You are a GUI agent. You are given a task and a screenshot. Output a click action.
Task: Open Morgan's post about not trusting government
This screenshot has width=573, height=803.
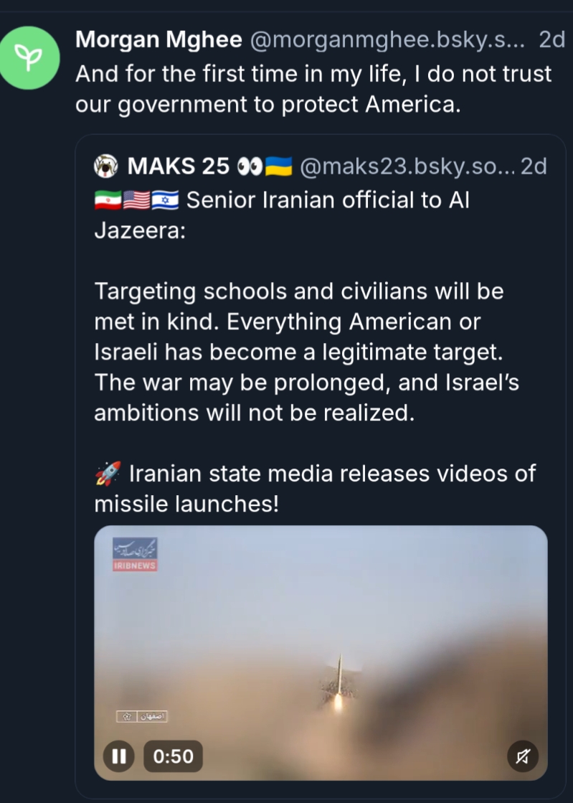(x=313, y=88)
